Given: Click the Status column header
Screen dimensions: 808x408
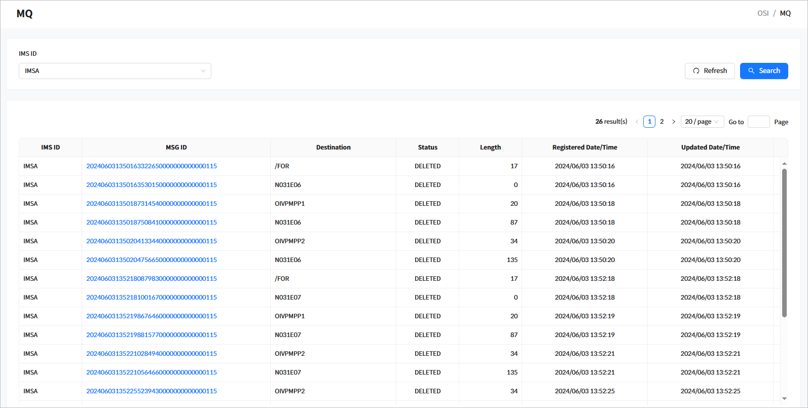Looking at the screenshot, I should (427, 147).
